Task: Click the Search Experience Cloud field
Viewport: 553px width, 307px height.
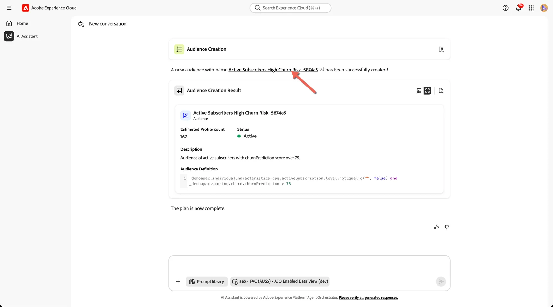Action: [290, 8]
